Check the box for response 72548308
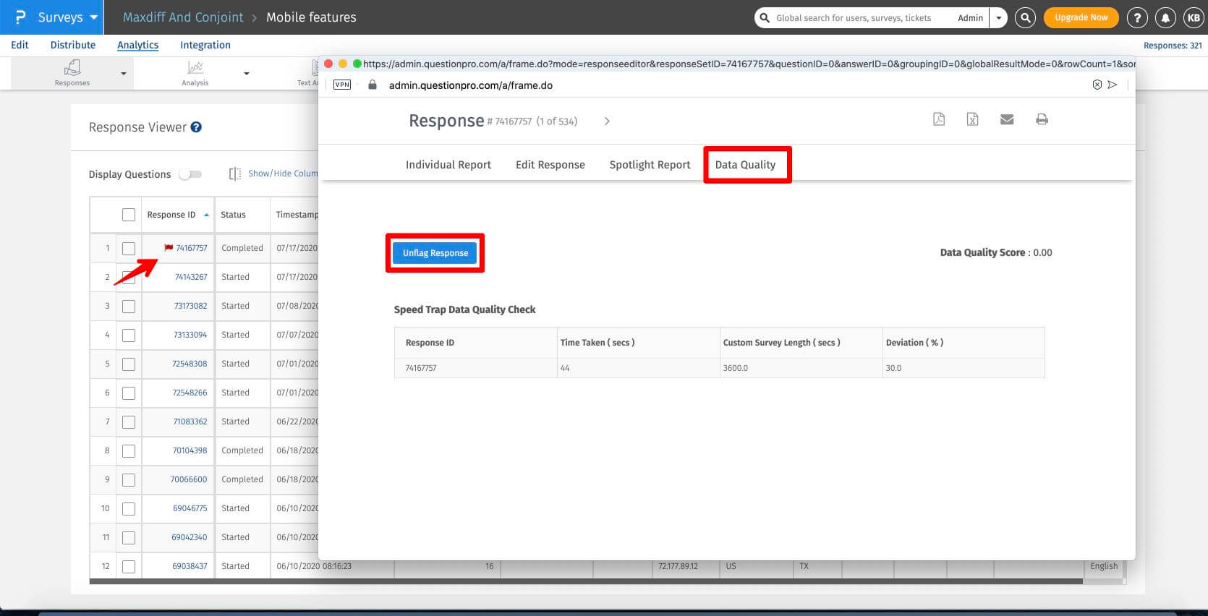1208x616 pixels. click(129, 364)
